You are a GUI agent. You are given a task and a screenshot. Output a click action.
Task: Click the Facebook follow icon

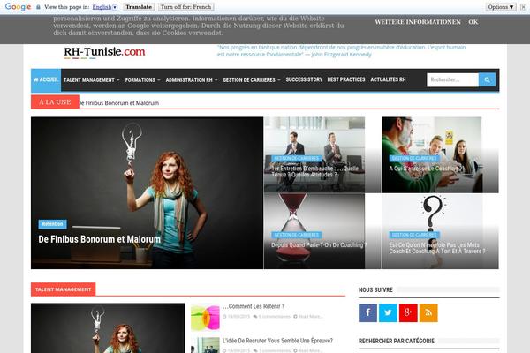pos(367,312)
